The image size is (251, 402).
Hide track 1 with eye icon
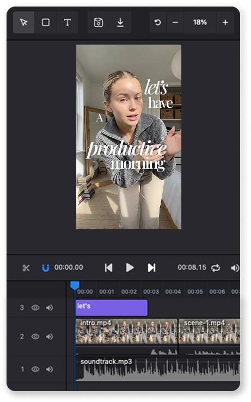[35, 369]
